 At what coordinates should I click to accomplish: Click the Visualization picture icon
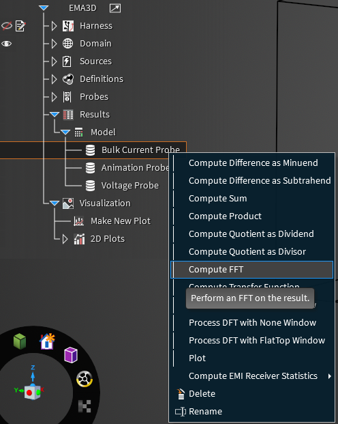point(68,203)
